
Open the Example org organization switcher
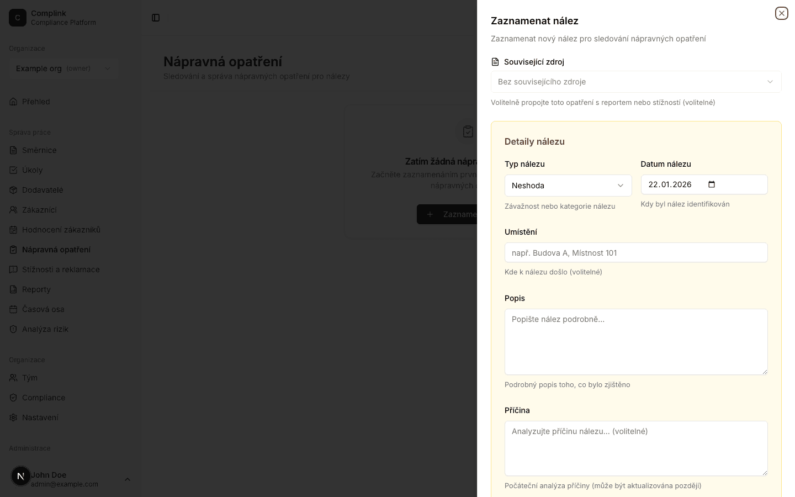[x=63, y=68]
